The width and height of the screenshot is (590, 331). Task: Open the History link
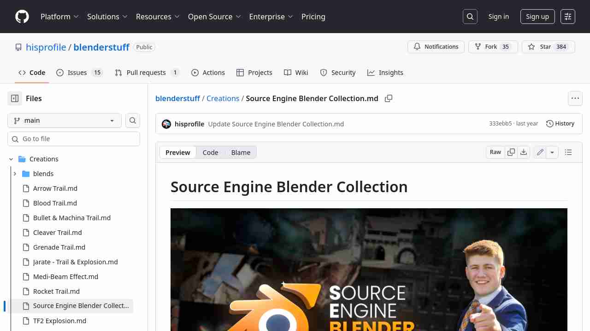click(560, 124)
